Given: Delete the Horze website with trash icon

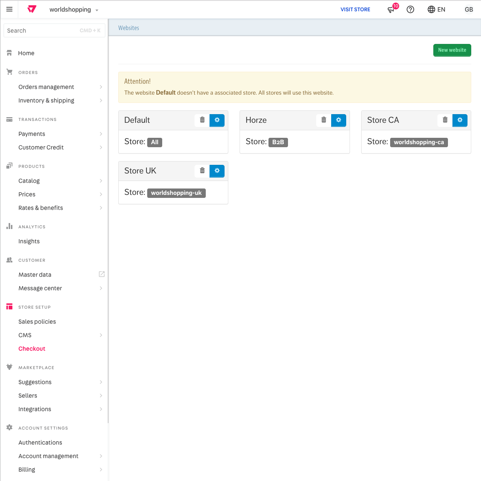Looking at the screenshot, I should [x=323, y=120].
